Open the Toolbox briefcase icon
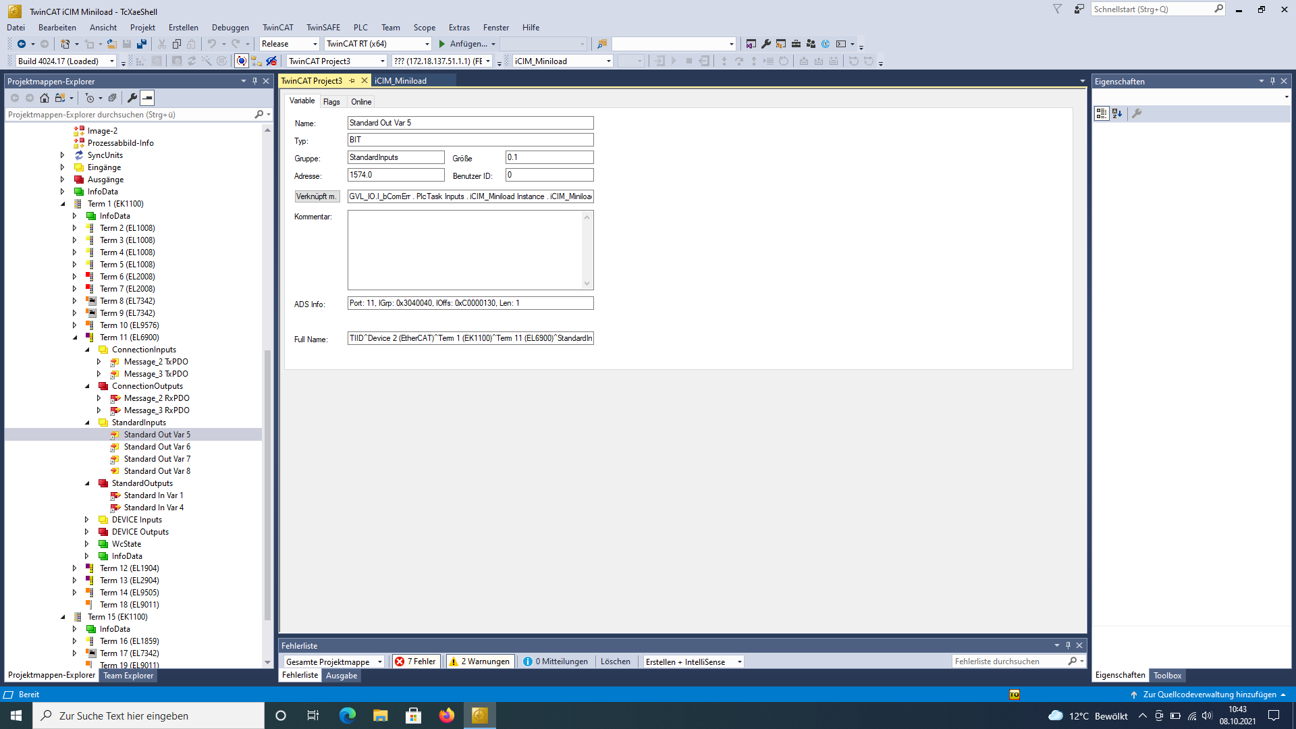The image size is (1296, 729). 796,44
